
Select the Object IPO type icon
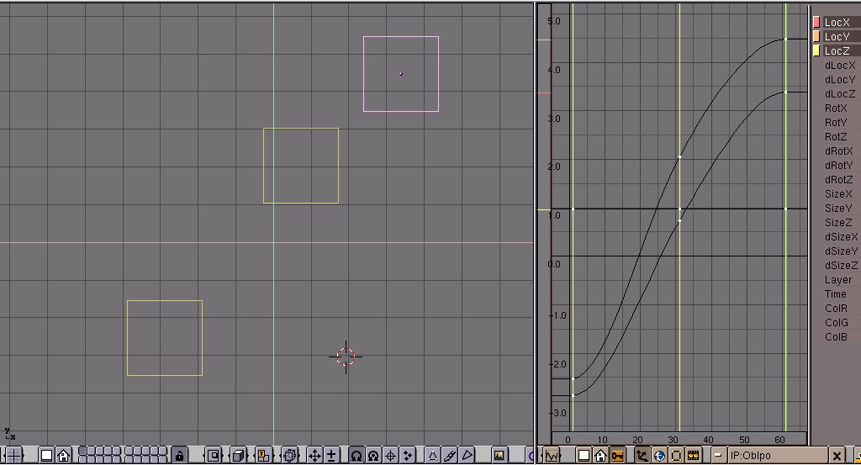click(642, 456)
